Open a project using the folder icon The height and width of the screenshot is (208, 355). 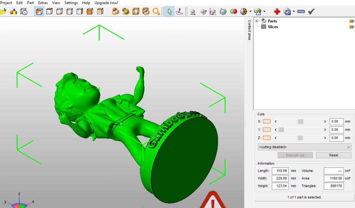4,12
